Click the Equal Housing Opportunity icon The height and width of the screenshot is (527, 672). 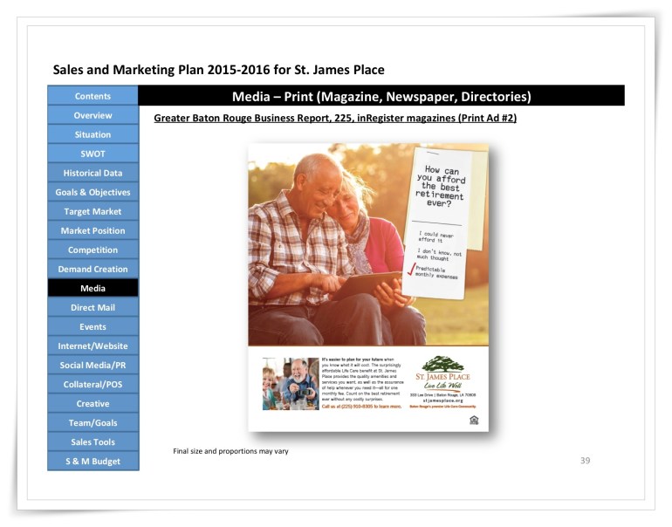474,420
